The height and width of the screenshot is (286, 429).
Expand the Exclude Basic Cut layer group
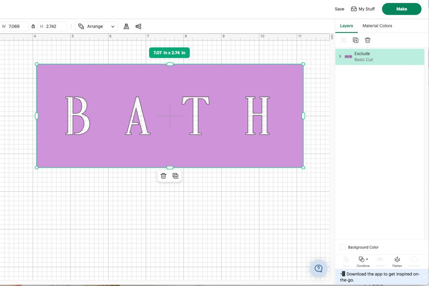(x=340, y=56)
